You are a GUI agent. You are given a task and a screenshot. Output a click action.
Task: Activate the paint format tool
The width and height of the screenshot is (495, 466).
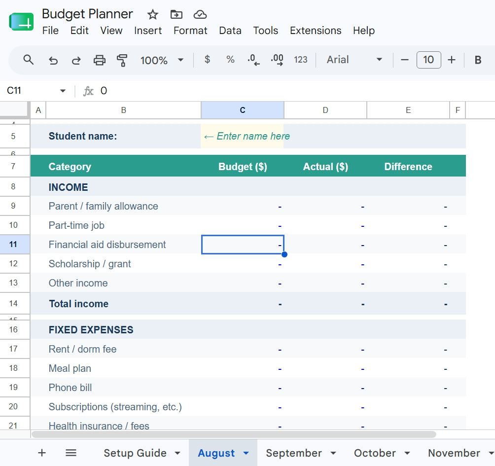coord(122,60)
